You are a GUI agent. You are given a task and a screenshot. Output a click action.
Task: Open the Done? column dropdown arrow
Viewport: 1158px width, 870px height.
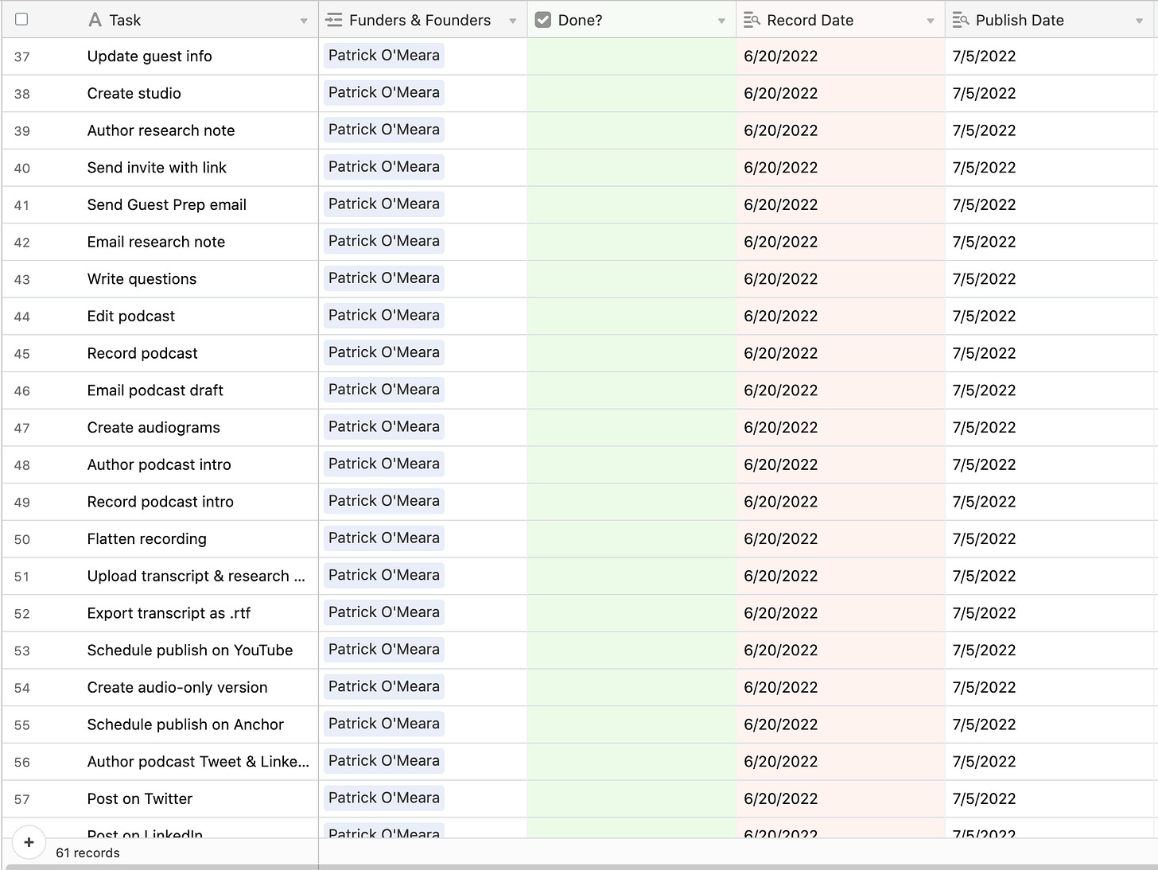tap(721, 21)
